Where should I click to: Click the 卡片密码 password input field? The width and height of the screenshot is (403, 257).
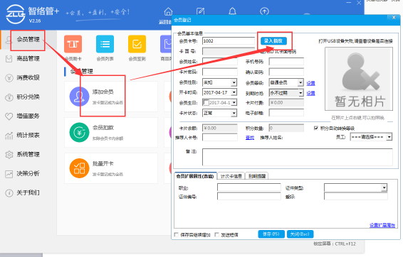click(x=220, y=72)
